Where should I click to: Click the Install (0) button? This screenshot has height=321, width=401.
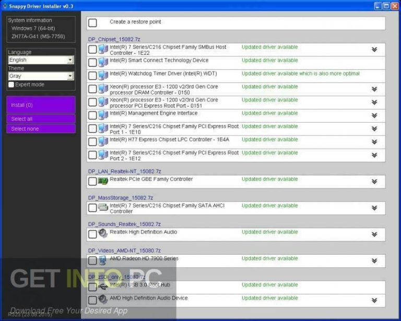pos(41,105)
